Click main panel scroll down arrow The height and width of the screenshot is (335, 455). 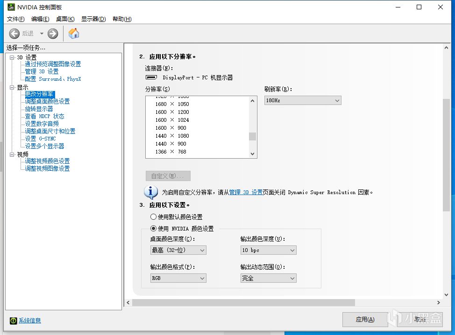(446, 295)
